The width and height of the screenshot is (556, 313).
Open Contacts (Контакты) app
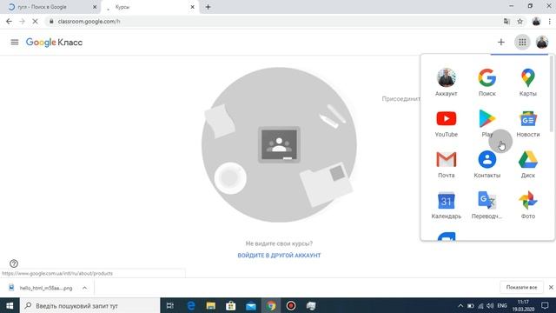[x=486, y=164]
